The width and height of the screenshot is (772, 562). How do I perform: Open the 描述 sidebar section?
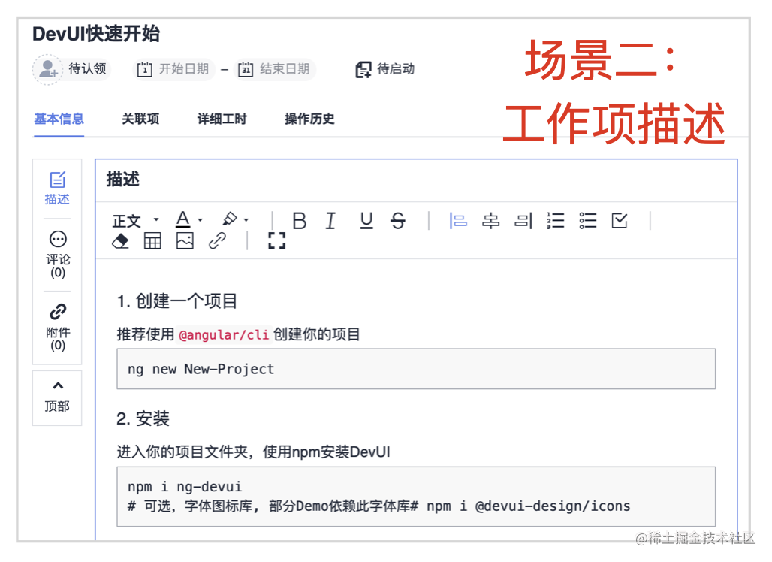point(57,189)
